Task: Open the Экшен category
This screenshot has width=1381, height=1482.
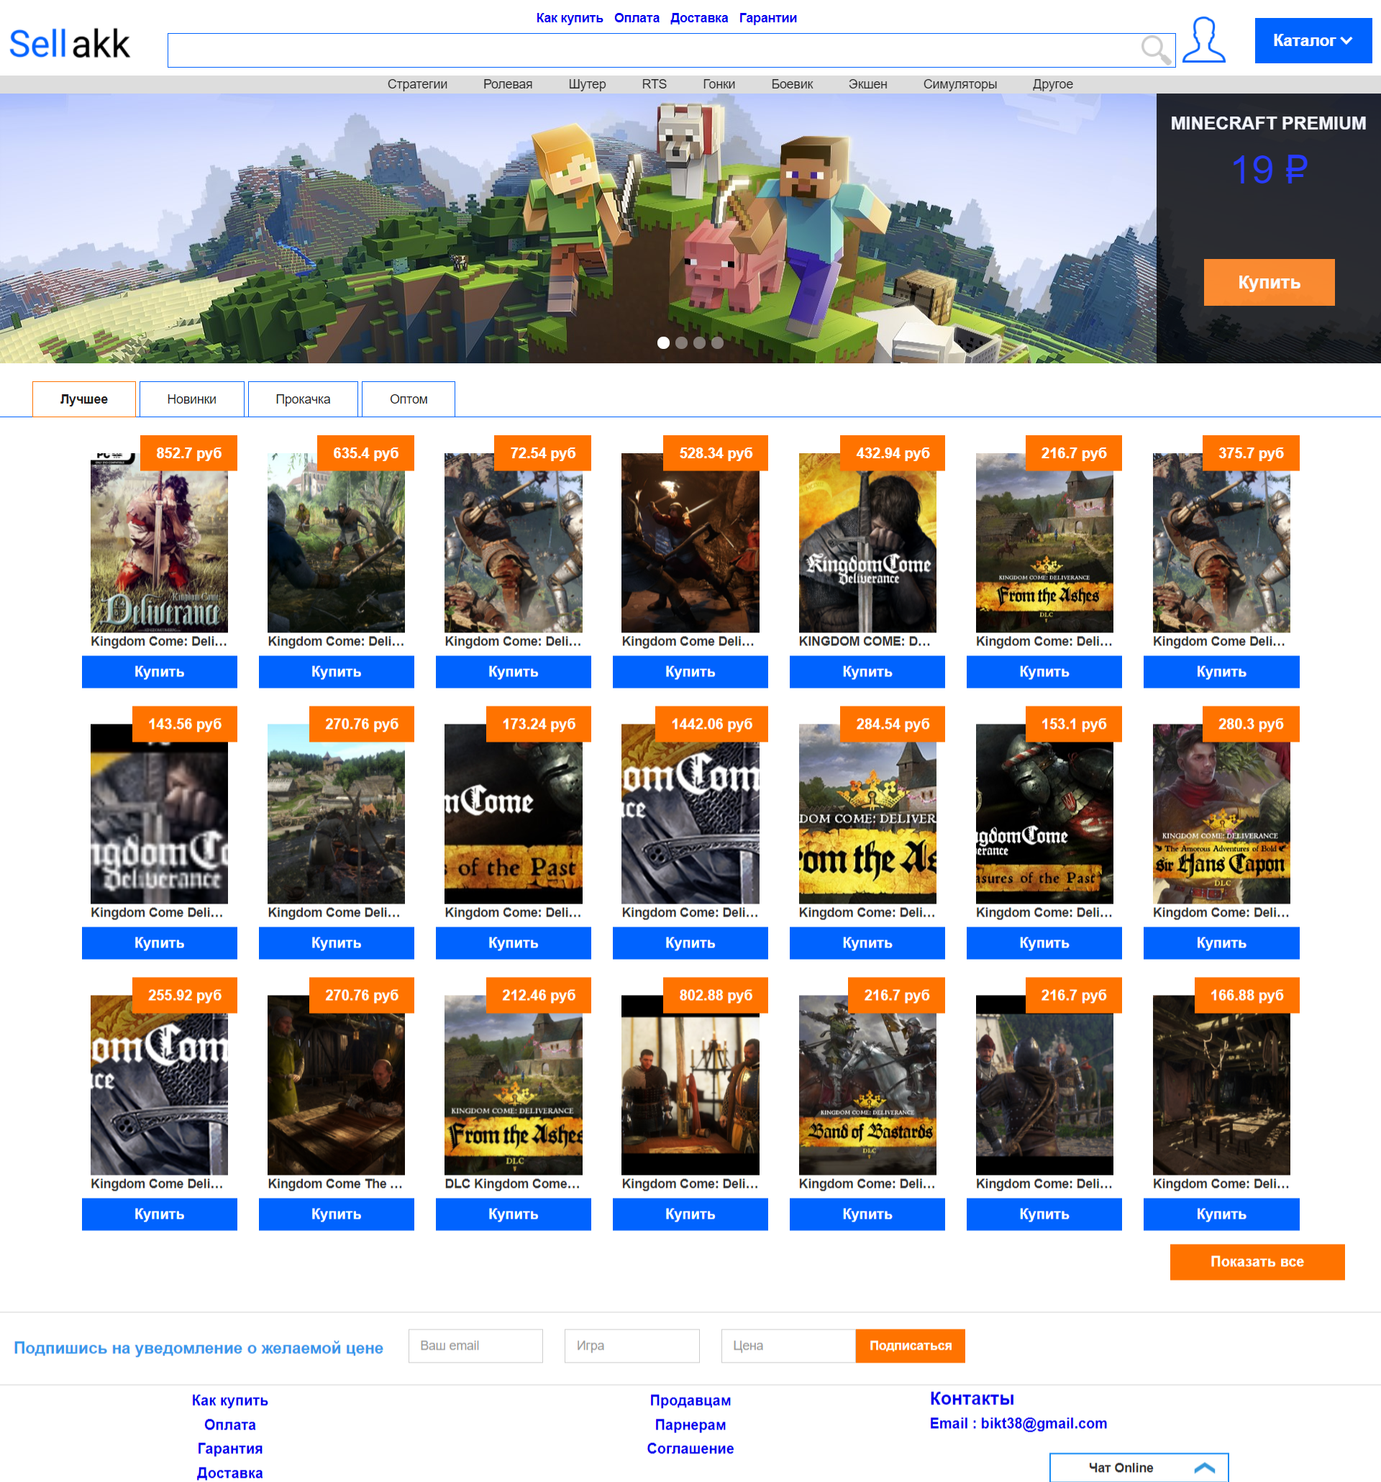Action: click(x=867, y=84)
